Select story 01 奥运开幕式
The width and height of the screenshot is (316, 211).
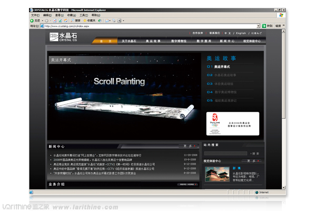tap(219, 66)
